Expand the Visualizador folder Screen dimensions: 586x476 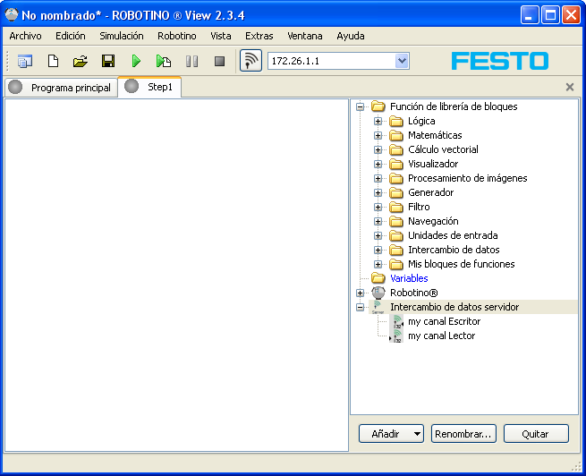click(378, 164)
